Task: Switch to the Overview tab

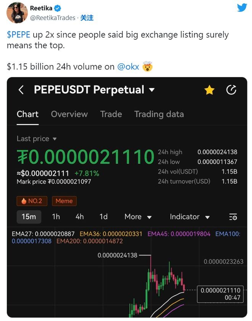Action: [69, 114]
